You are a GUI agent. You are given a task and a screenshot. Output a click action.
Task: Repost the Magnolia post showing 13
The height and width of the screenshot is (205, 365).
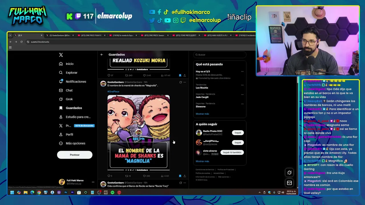click(128, 176)
